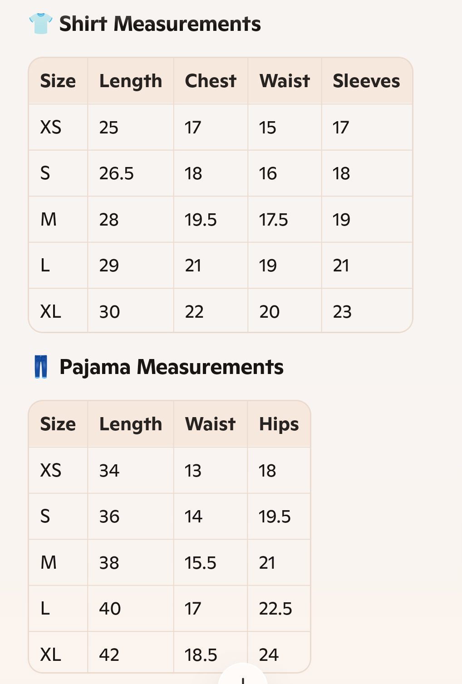The height and width of the screenshot is (684, 462).
Task: Click the Chest column header
Action: click(x=211, y=81)
